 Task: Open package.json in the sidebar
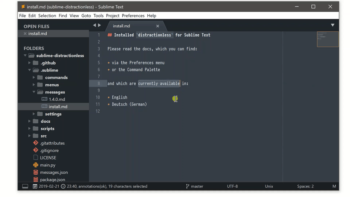(52, 179)
